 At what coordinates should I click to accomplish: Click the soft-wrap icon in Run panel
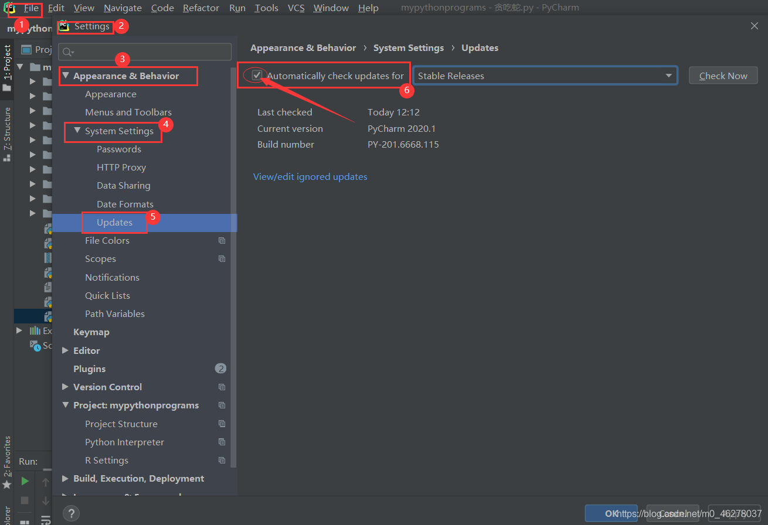pos(45,520)
